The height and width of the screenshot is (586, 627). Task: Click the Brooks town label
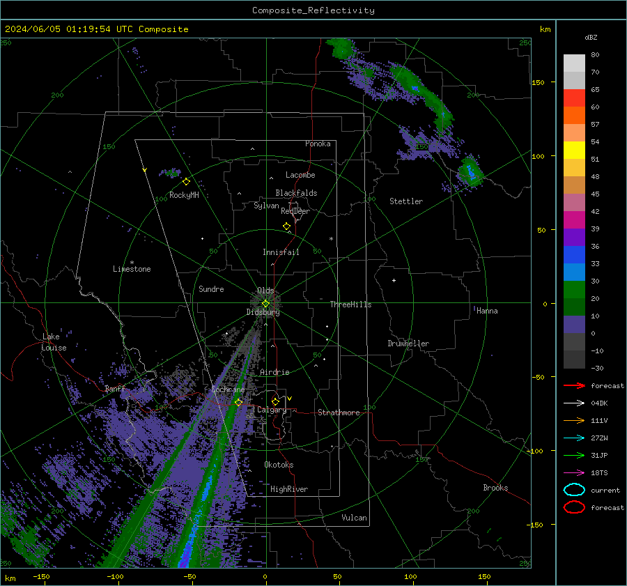click(x=495, y=488)
